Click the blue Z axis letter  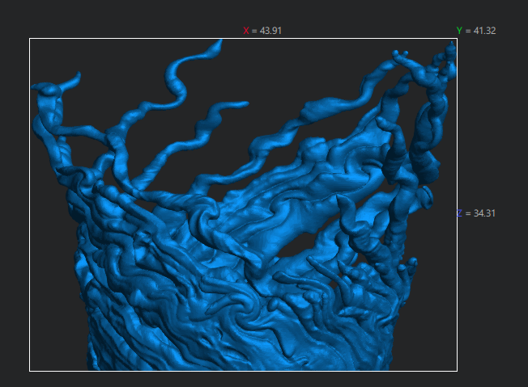[x=459, y=213]
